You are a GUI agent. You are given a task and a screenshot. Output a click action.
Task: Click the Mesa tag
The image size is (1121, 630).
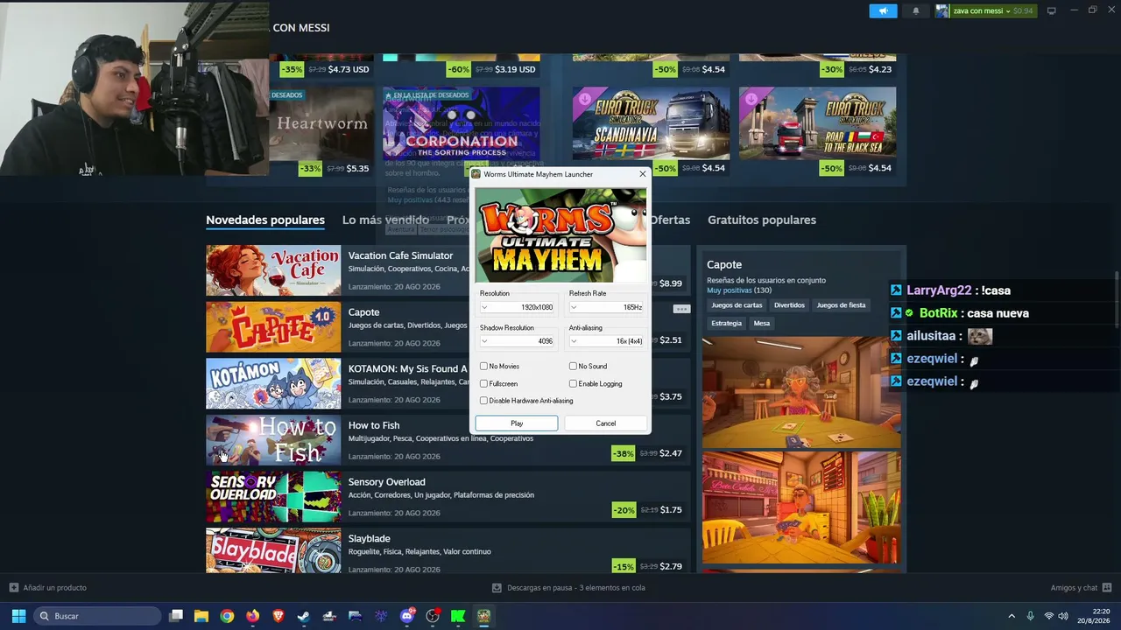(x=762, y=323)
